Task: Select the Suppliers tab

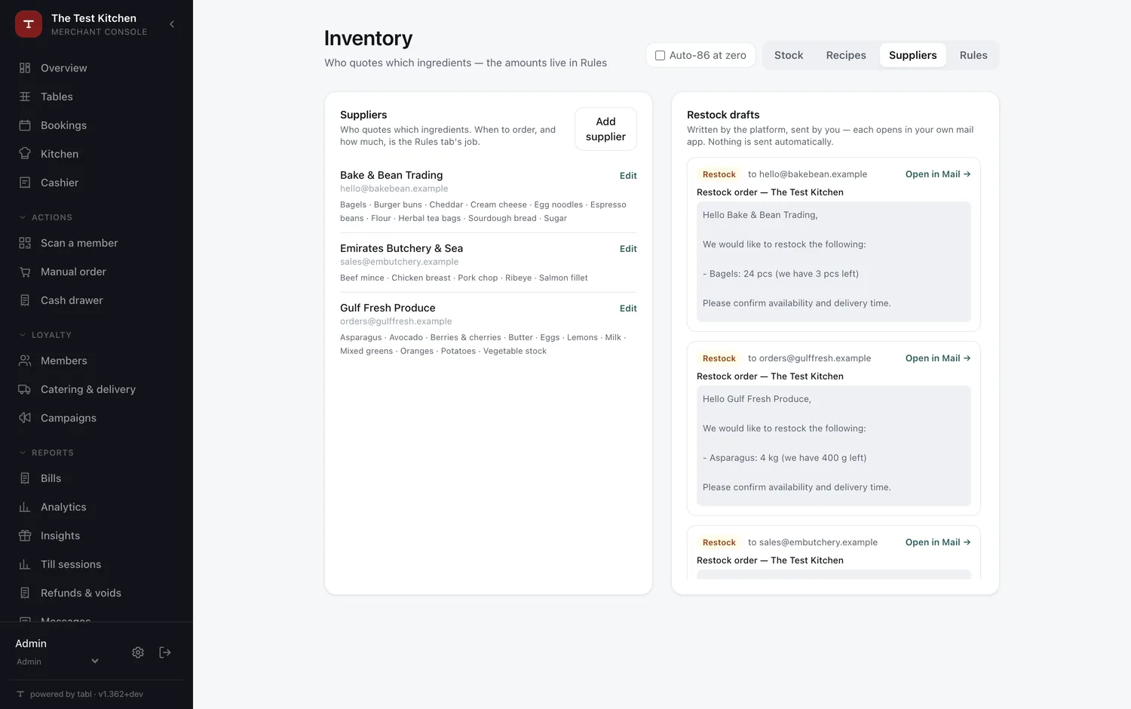Action: (912, 55)
